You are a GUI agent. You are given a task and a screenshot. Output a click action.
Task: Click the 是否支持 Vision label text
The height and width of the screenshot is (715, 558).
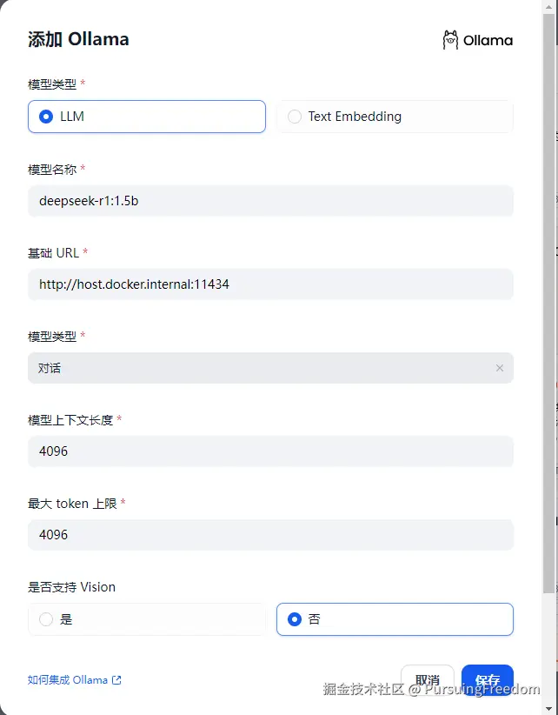pos(71,587)
